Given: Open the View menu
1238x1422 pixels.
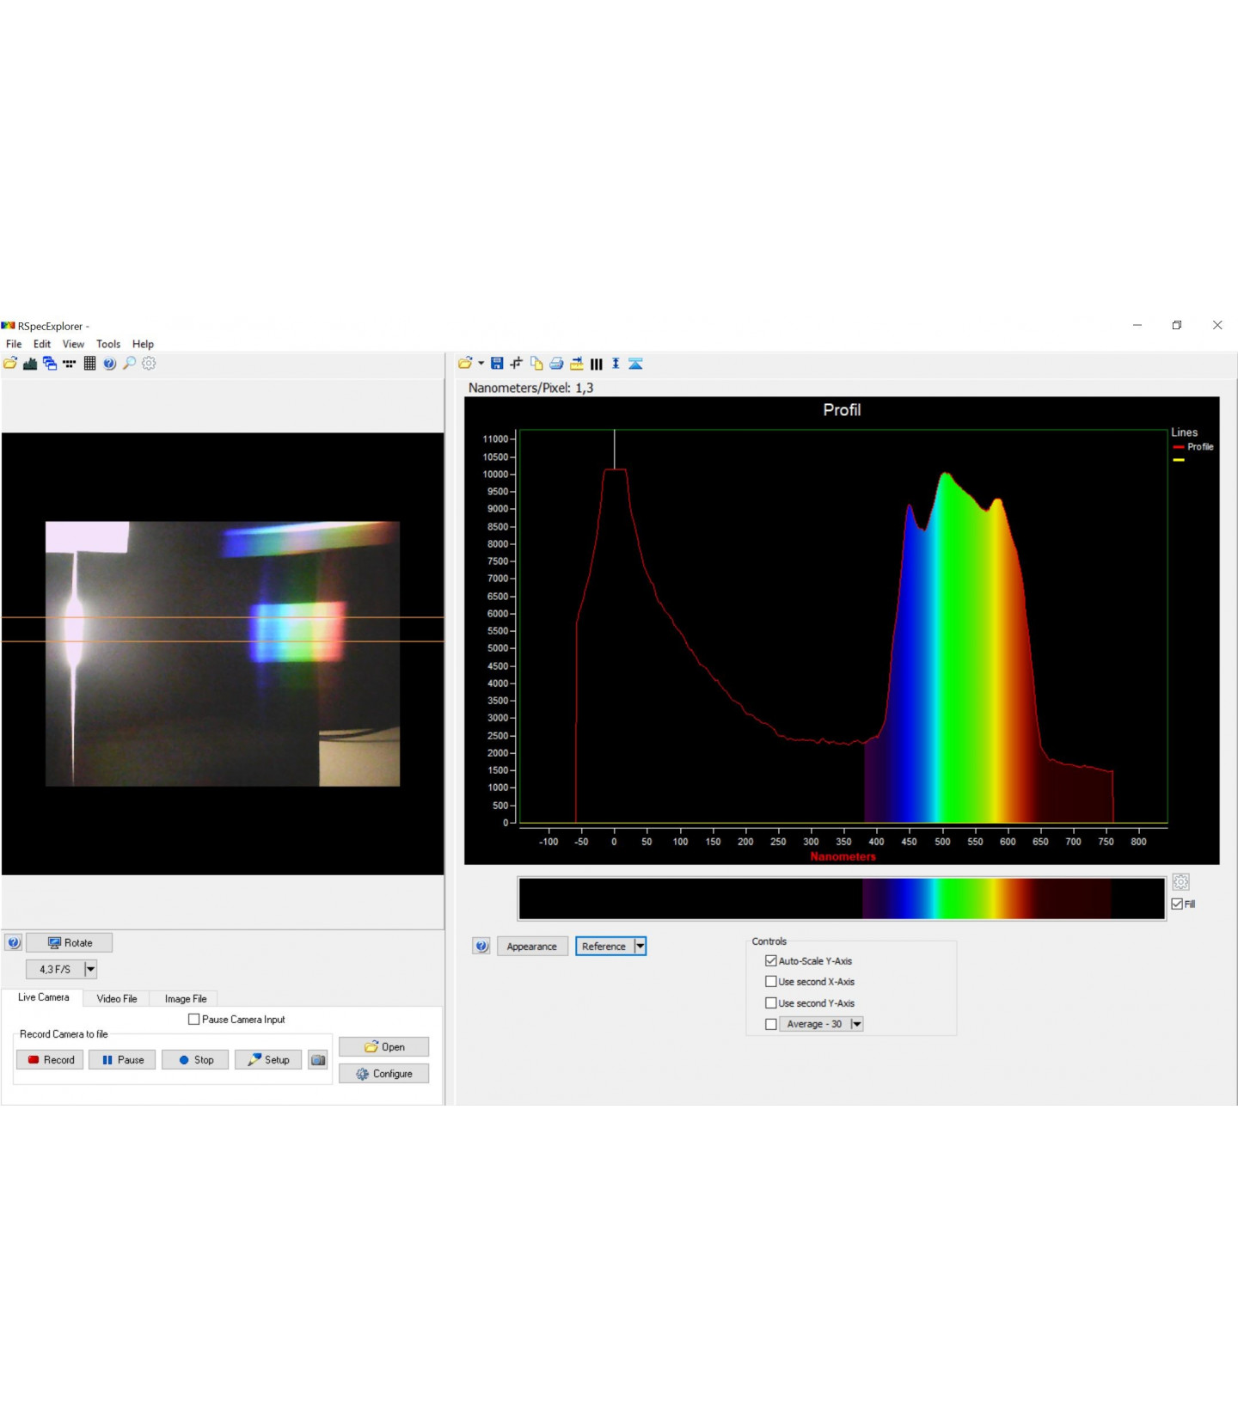Looking at the screenshot, I should pyautogui.click(x=73, y=344).
